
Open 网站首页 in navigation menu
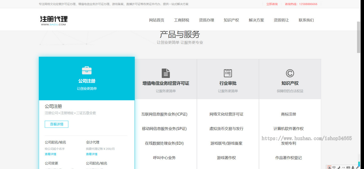[157, 20]
